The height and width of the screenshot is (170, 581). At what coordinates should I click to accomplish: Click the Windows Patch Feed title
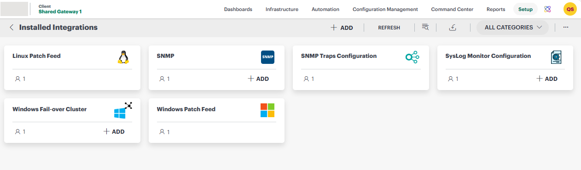pos(186,109)
